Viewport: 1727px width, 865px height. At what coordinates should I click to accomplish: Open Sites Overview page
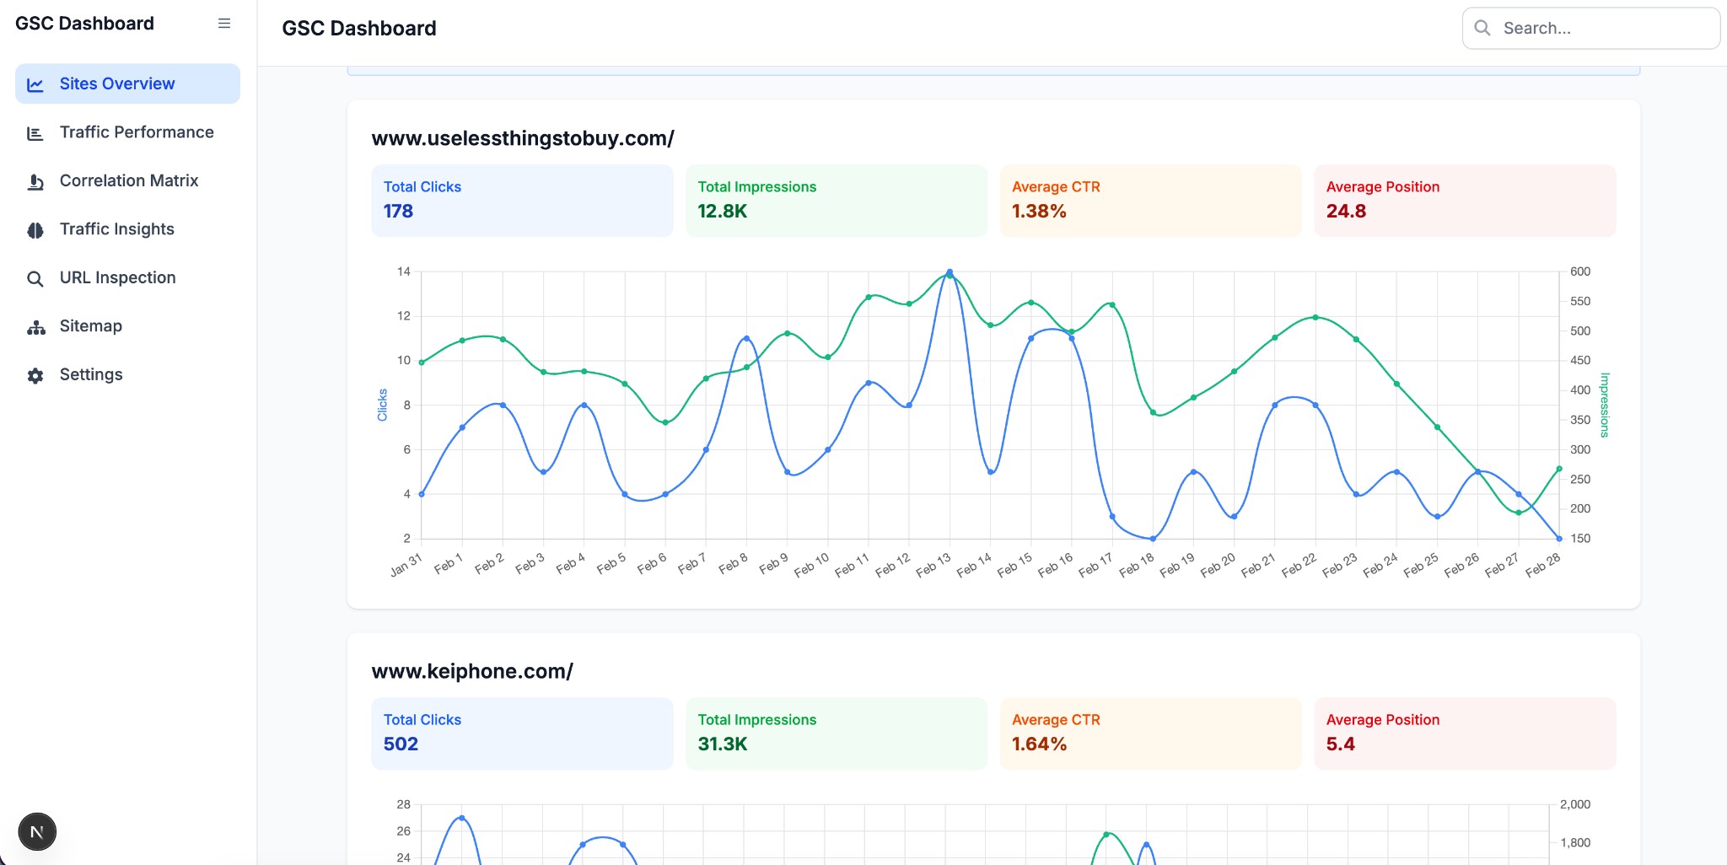127,83
